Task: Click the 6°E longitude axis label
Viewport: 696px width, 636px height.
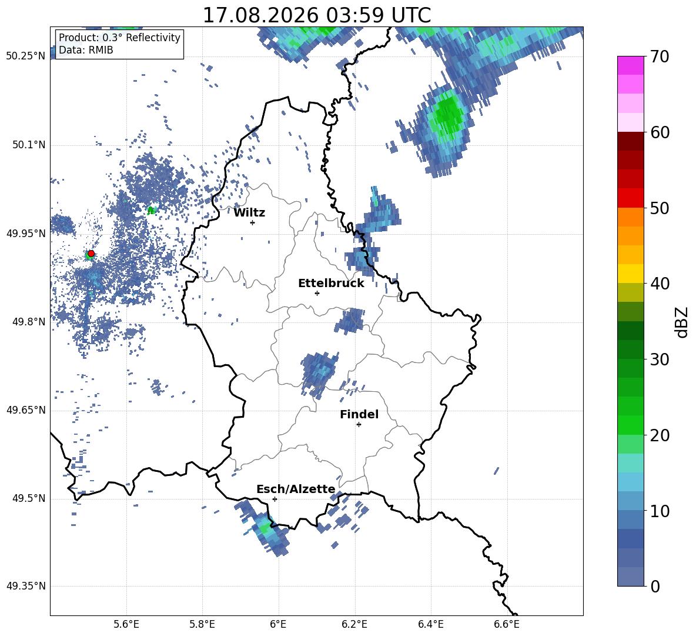Action: tap(278, 624)
